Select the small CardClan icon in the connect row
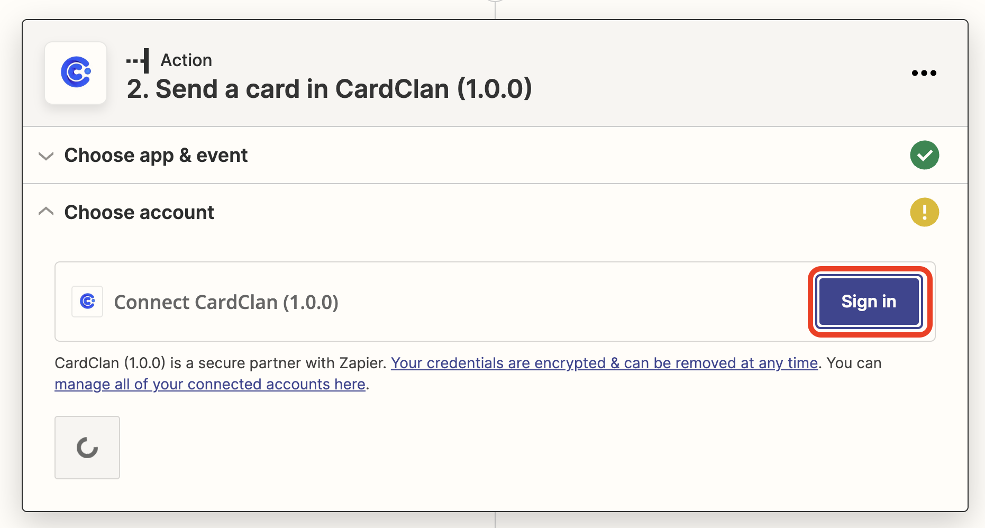The image size is (985, 528). (x=87, y=302)
